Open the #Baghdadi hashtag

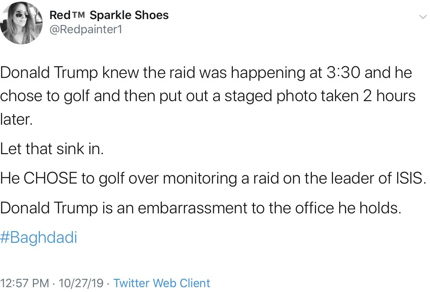38,238
